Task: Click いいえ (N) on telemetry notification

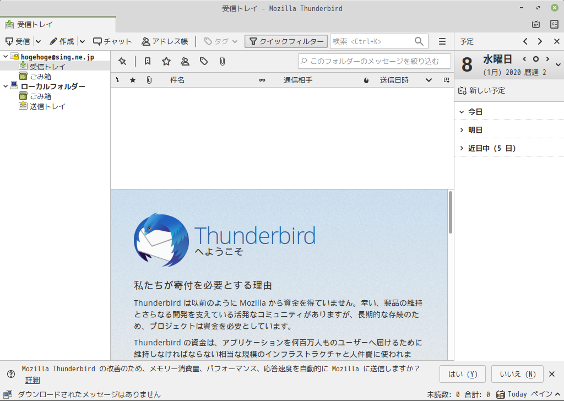Action: coord(517,374)
